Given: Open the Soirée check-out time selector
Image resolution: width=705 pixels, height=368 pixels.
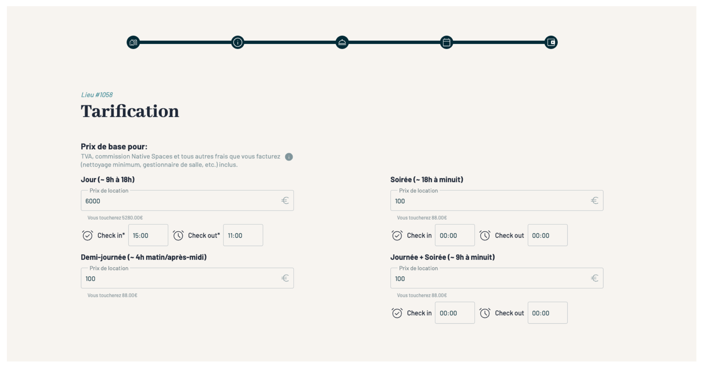Looking at the screenshot, I should 547,236.
